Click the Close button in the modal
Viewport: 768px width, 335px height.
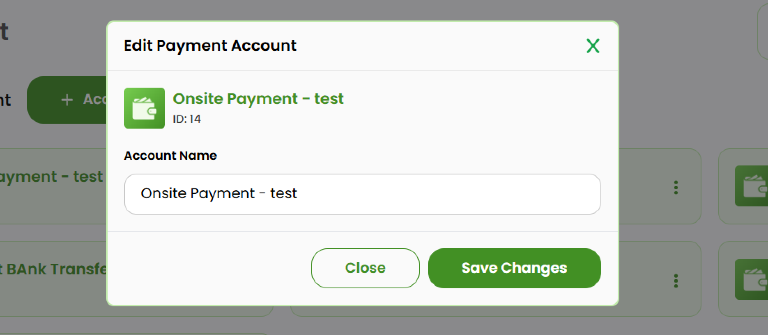click(x=365, y=268)
